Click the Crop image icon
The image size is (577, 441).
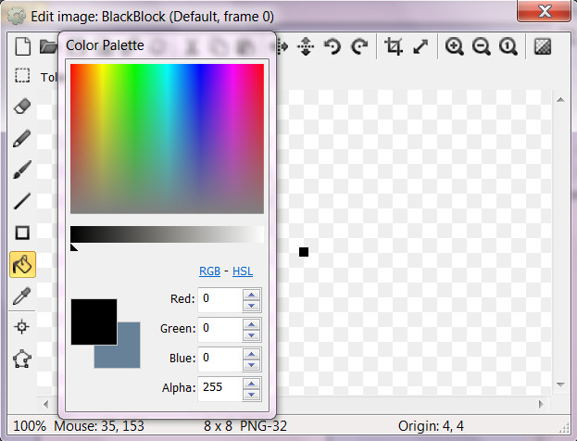394,46
